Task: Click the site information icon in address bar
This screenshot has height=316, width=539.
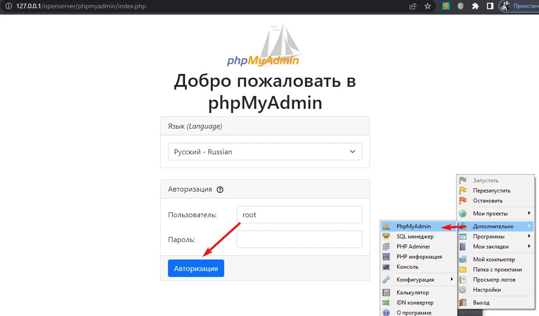Action: tap(9, 6)
